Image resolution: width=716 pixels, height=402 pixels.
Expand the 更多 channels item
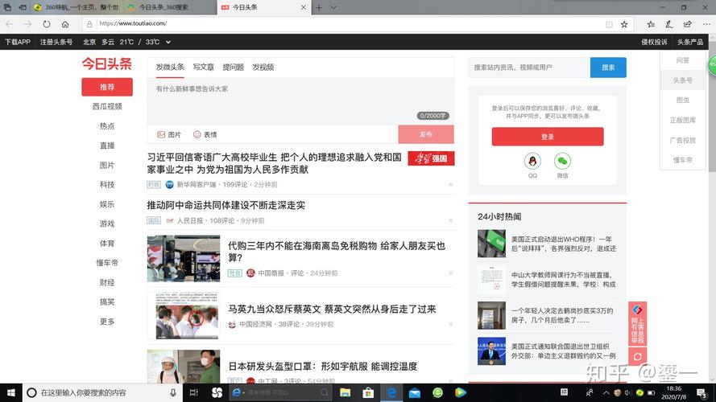pyautogui.click(x=107, y=322)
